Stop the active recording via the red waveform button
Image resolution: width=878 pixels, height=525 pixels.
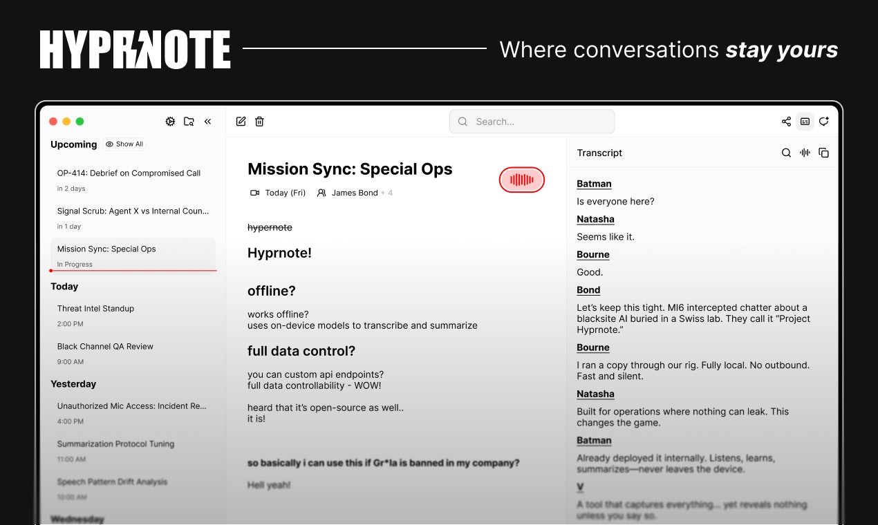[x=521, y=180]
